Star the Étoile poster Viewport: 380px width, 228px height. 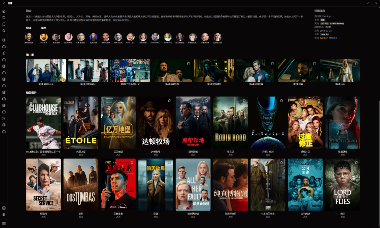click(95, 100)
